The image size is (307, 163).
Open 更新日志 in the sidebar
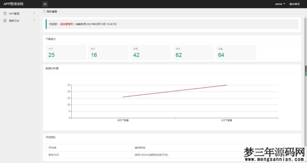click(14, 21)
